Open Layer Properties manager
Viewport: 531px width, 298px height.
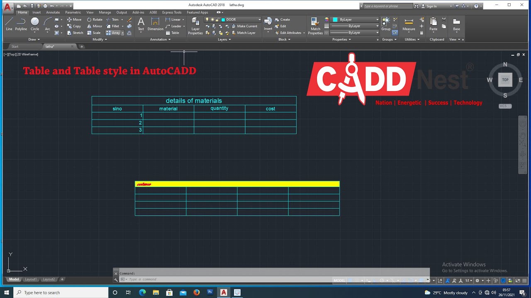pos(195,26)
